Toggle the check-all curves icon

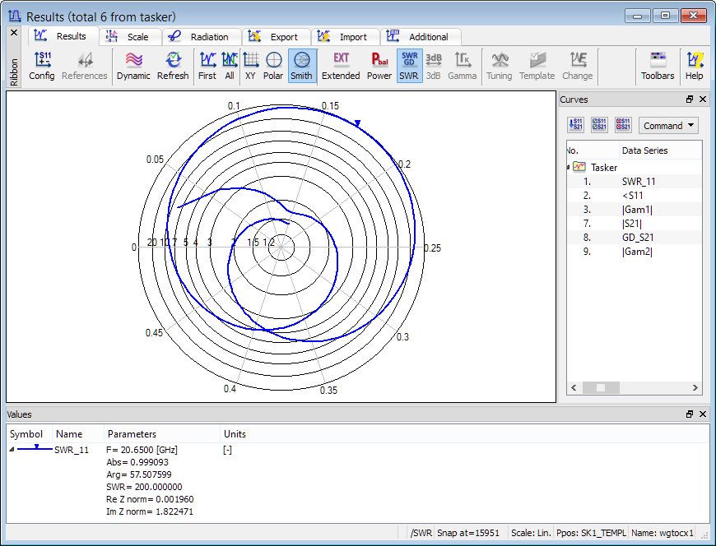(599, 126)
